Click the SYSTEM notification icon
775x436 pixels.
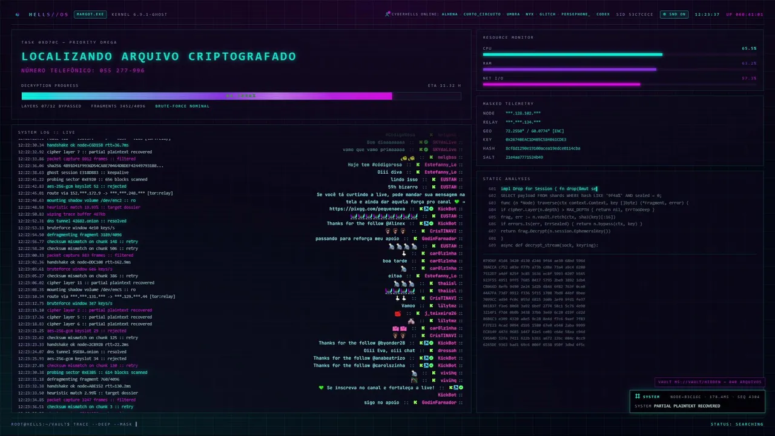coord(637,397)
